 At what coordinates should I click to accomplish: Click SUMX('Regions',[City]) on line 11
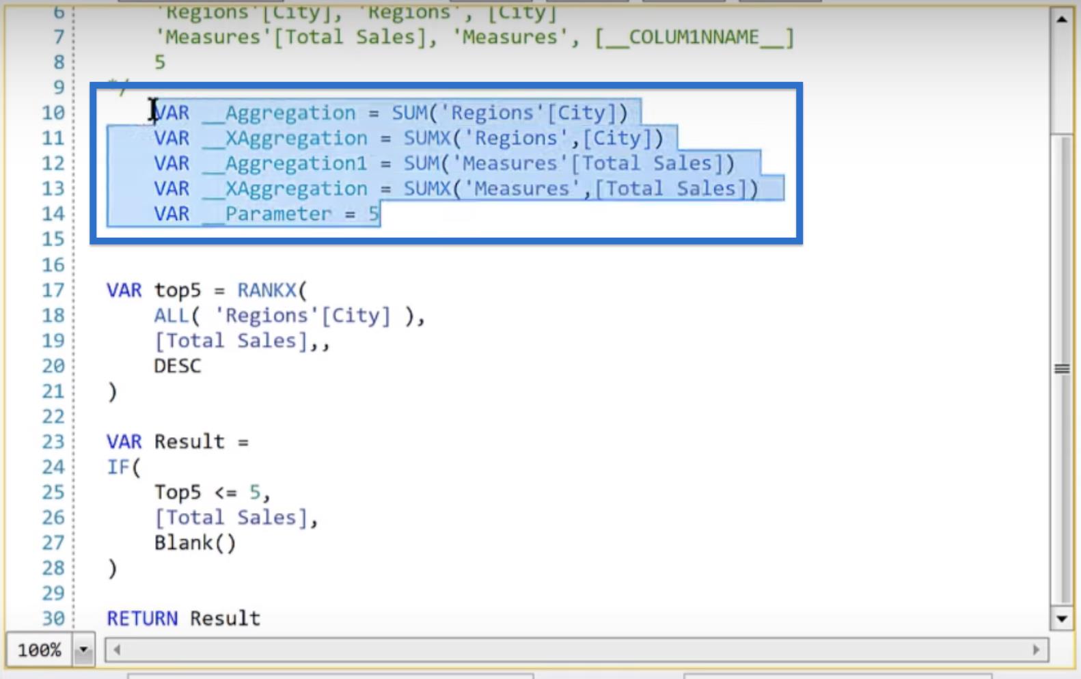(534, 138)
